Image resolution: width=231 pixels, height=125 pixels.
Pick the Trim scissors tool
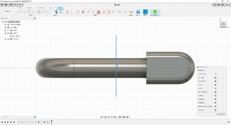[56, 12]
